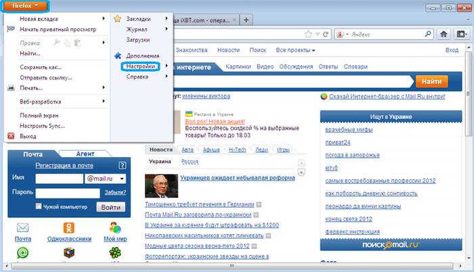Click the orange Найти search button

point(432,81)
